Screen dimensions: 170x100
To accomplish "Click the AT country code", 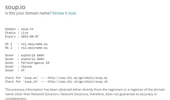I will (23, 70).
